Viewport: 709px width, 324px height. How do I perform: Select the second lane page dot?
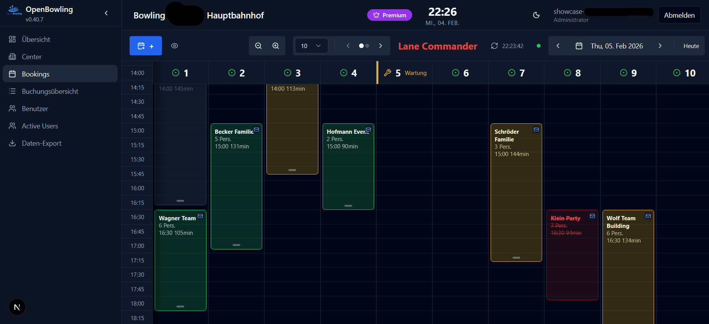pos(367,46)
